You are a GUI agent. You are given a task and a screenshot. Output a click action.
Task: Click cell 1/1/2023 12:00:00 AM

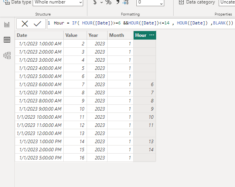point(39,133)
